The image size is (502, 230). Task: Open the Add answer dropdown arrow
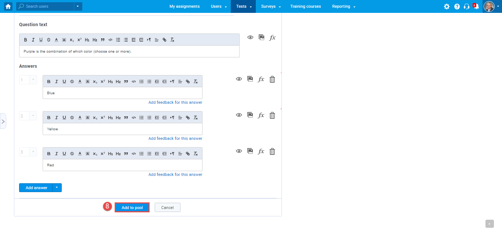[57, 188]
